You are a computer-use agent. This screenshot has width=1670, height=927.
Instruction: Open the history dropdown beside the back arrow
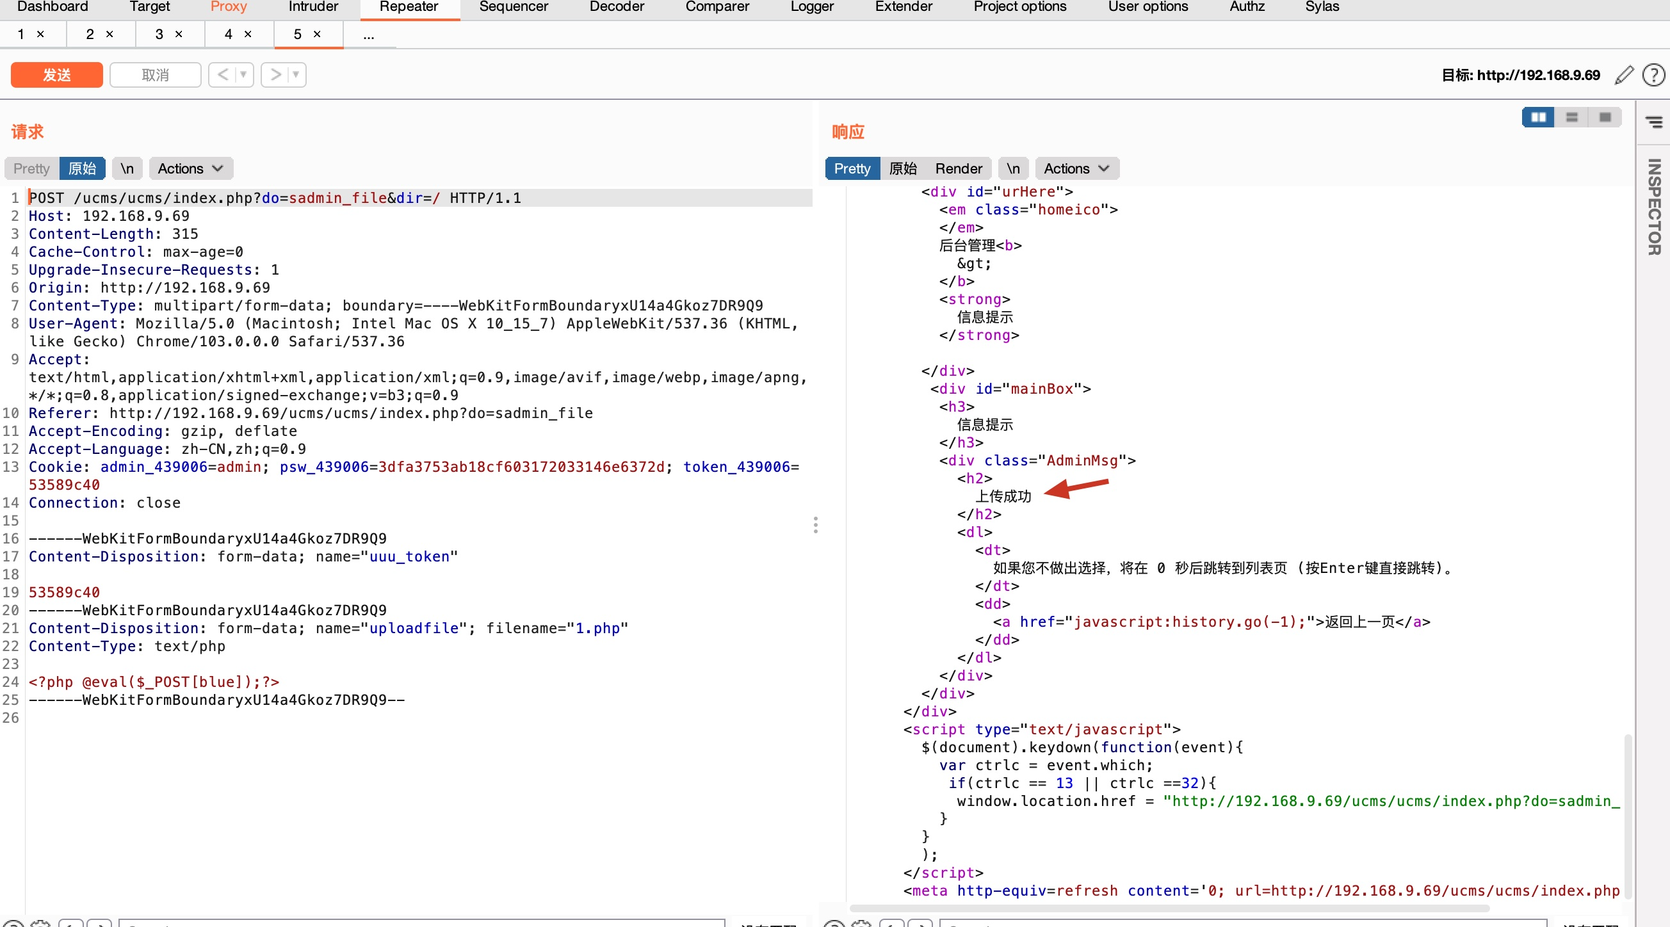(x=244, y=74)
